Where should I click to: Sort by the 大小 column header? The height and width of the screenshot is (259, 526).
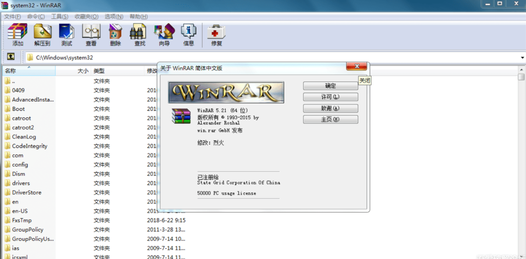74,71
